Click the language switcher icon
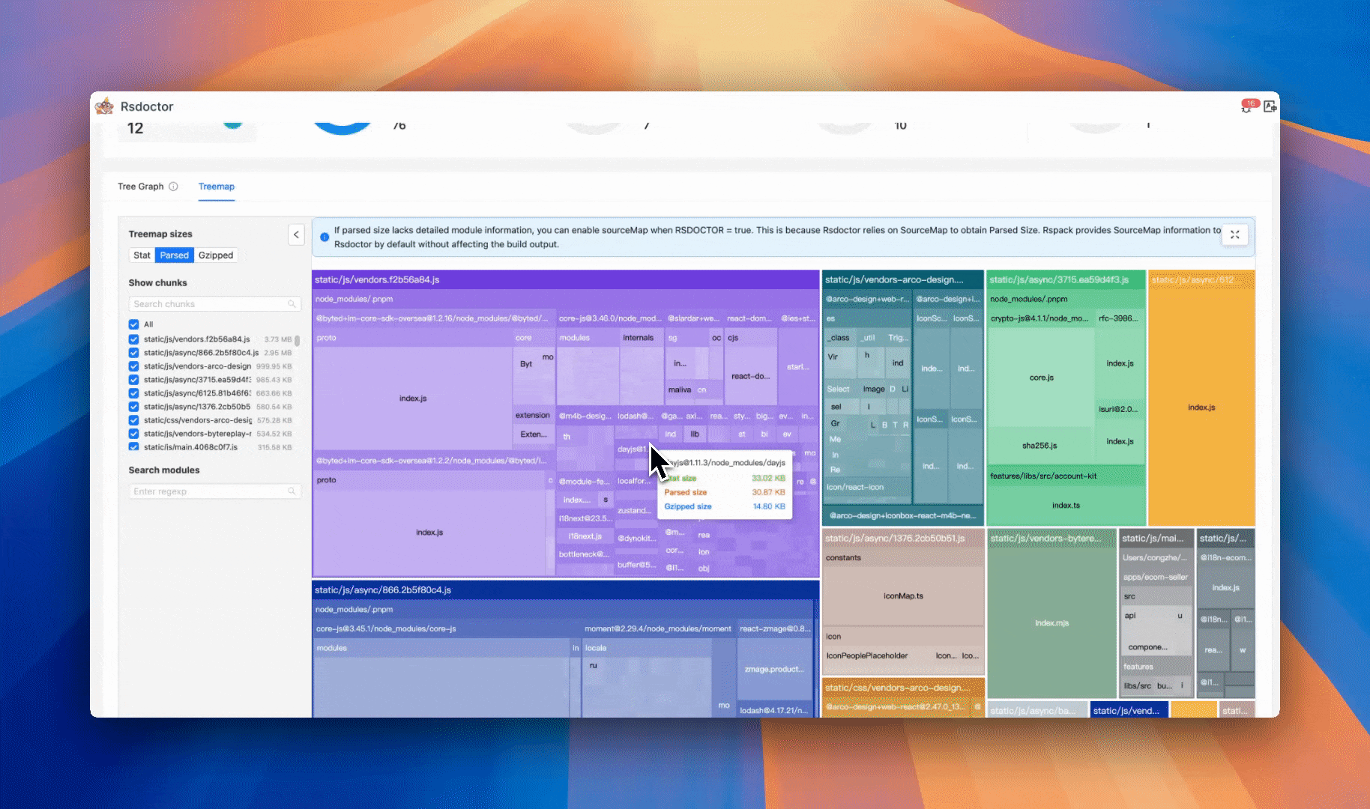Viewport: 1370px width, 809px height. [x=1270, y=106]
